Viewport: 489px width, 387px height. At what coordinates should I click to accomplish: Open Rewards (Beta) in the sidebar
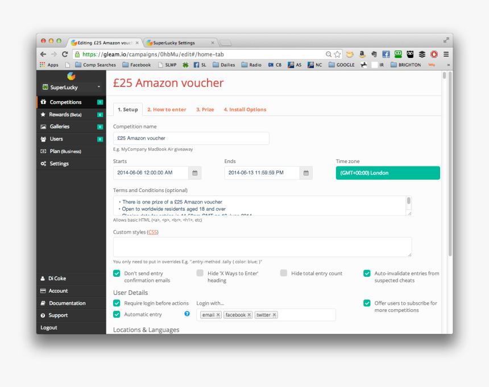(x=71, y=115)
